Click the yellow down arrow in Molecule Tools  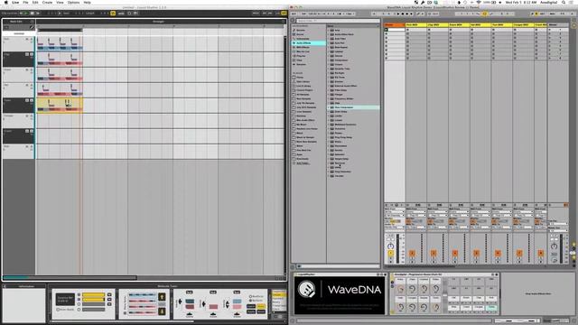(162, 311)
